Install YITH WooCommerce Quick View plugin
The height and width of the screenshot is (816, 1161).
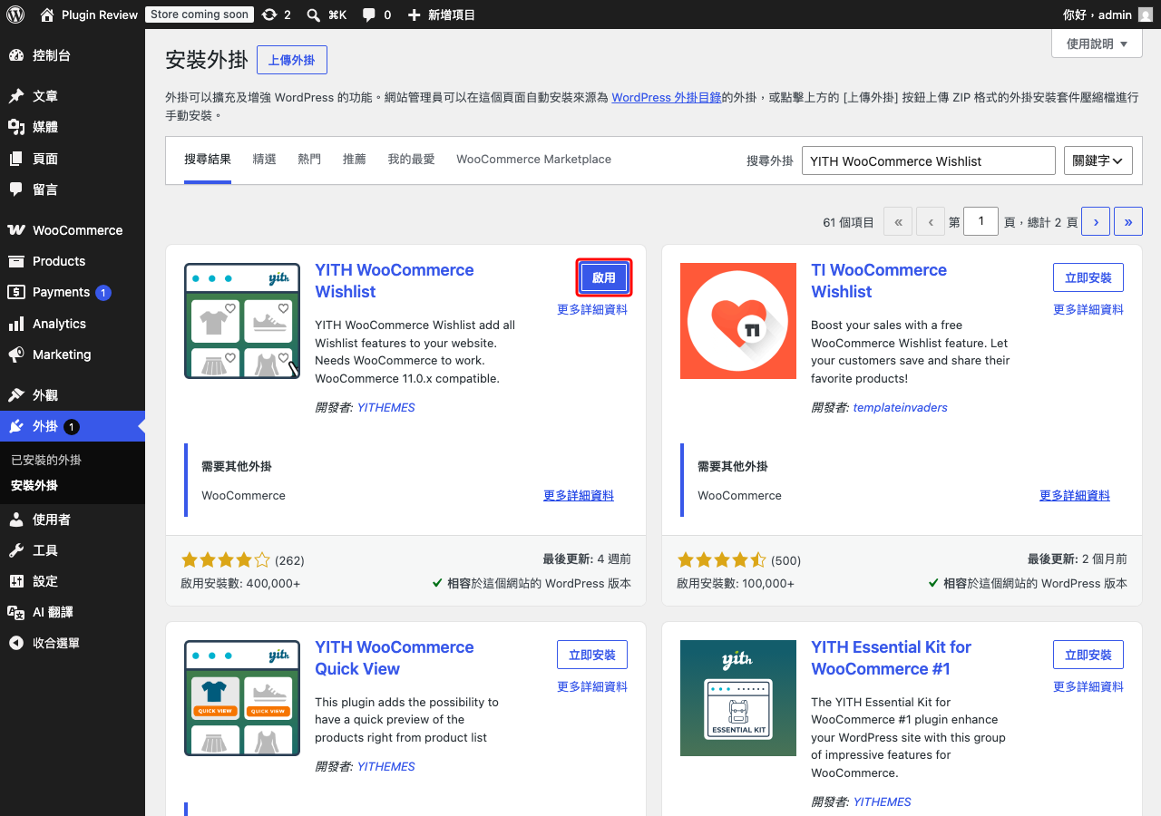(x=592, y=655)
